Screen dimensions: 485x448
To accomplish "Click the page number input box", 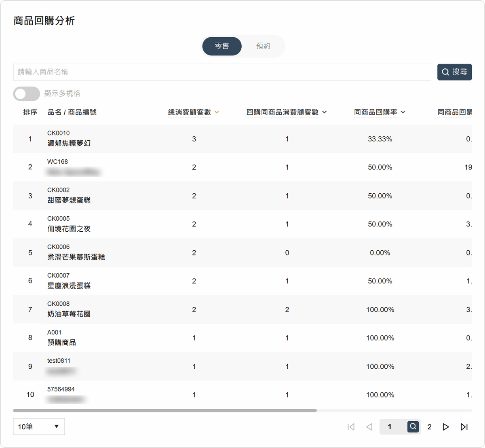I will 392,427.
